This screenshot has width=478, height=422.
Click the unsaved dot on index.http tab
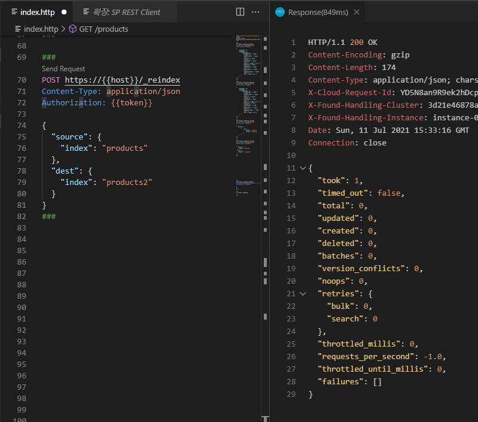(x=64, y=12)
